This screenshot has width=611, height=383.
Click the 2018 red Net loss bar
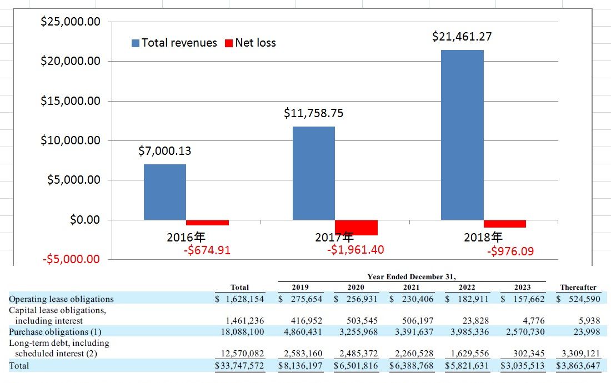(504, 224)
